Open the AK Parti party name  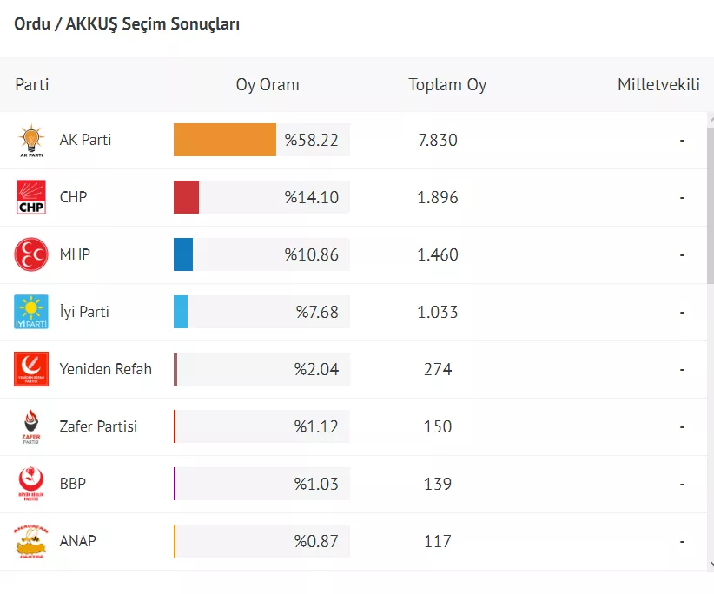pos(85,140)
